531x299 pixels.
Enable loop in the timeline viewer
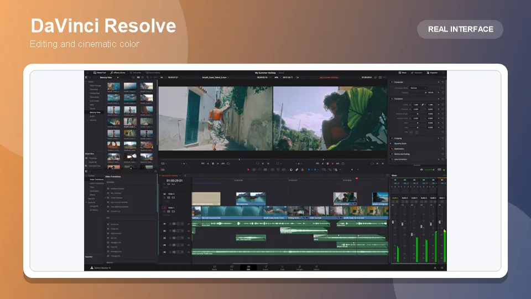tap(343, 163)
